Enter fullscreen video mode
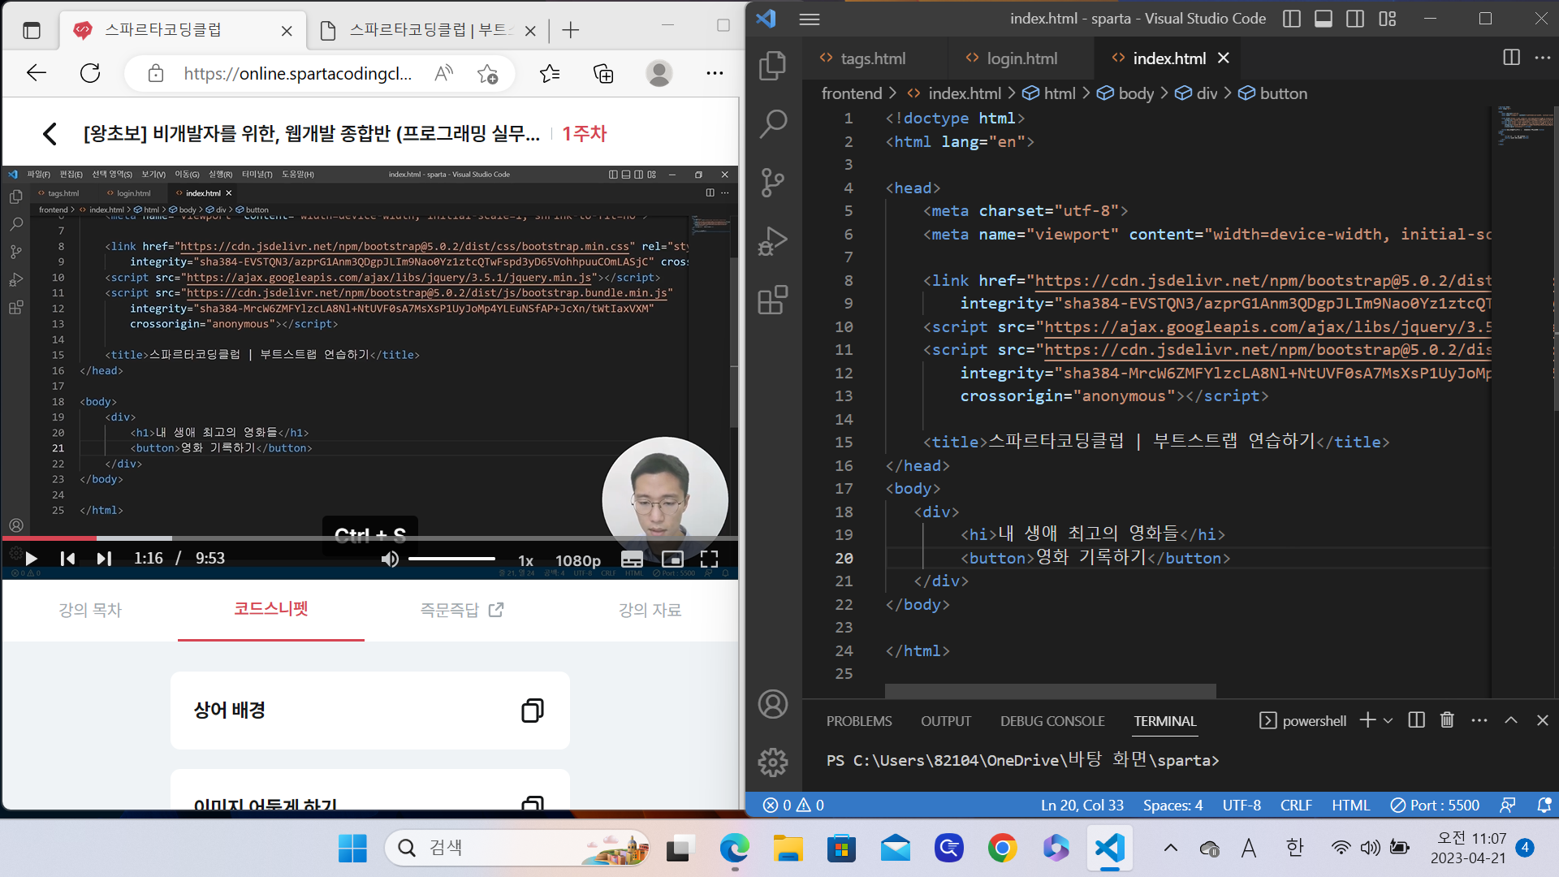 (x=709, y=559)
